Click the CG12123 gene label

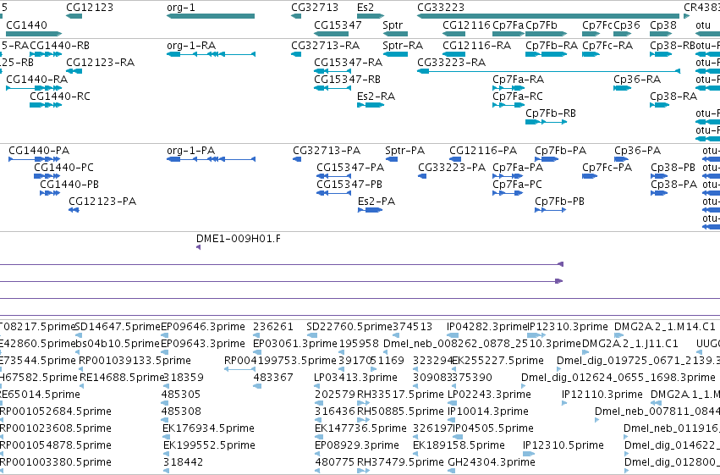[x=90, y=8]
